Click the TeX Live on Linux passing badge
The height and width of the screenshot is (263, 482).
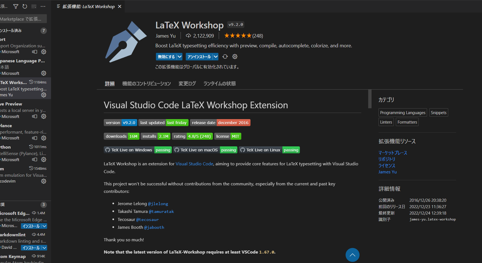269,150
